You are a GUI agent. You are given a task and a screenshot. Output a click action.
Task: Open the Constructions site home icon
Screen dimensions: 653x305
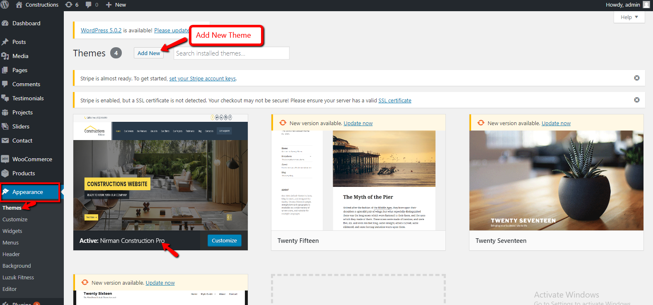point(19,5)
